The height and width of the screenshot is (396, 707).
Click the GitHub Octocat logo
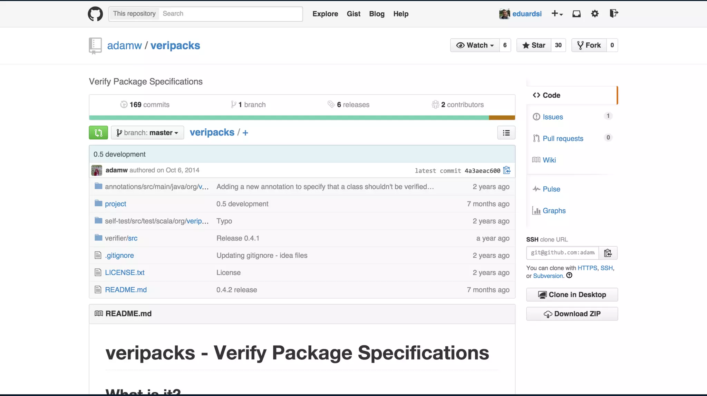point(95,14)
